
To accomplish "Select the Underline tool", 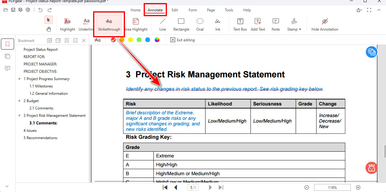I will tap(86, 24).
